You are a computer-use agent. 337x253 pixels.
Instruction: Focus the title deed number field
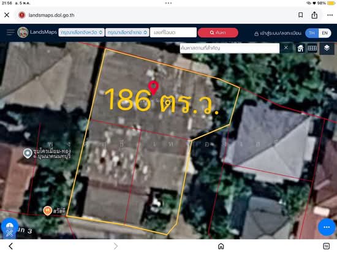point(173,32)
